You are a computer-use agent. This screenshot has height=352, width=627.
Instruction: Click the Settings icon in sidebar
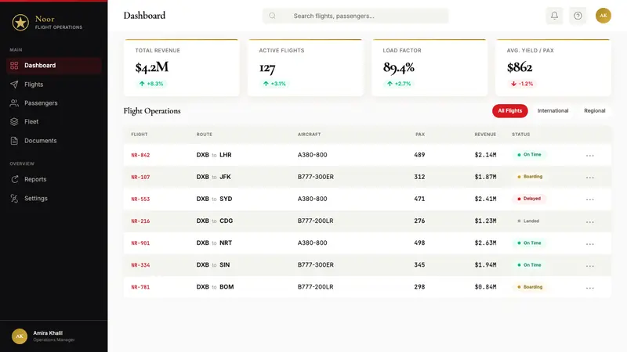14,199
